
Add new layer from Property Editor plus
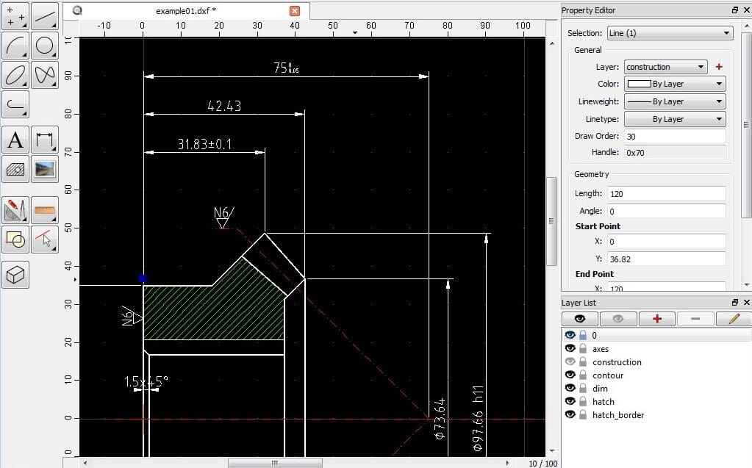[x=718, y=67]
